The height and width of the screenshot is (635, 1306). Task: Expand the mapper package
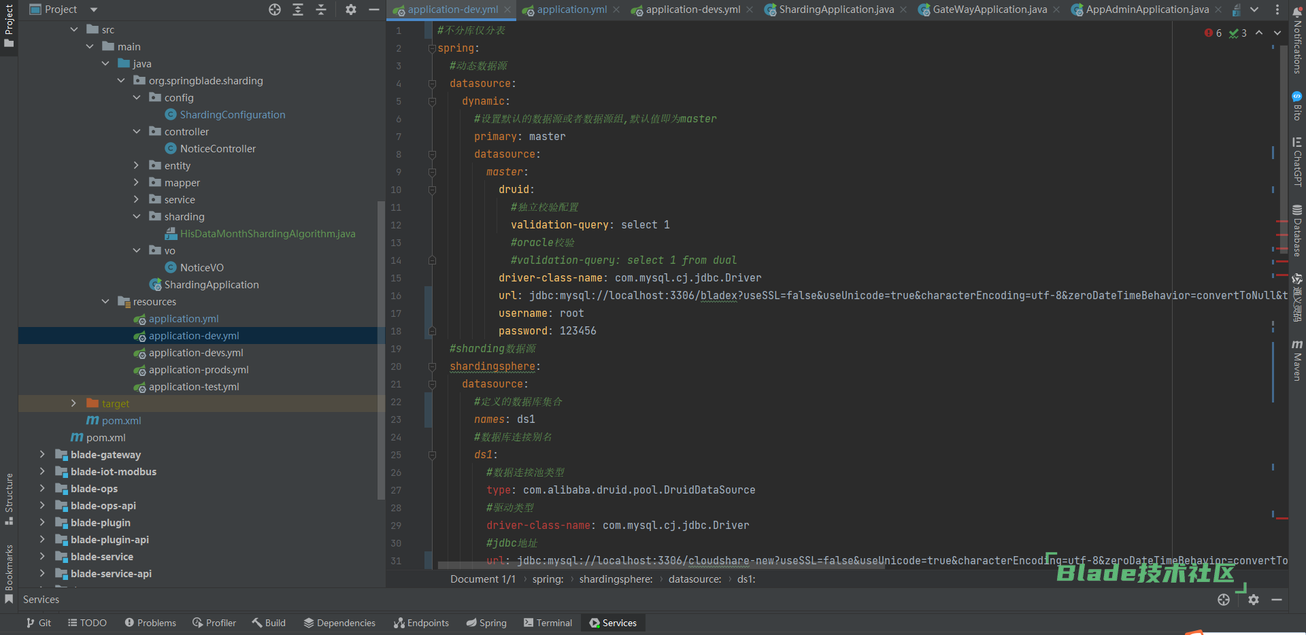point(137,182)
